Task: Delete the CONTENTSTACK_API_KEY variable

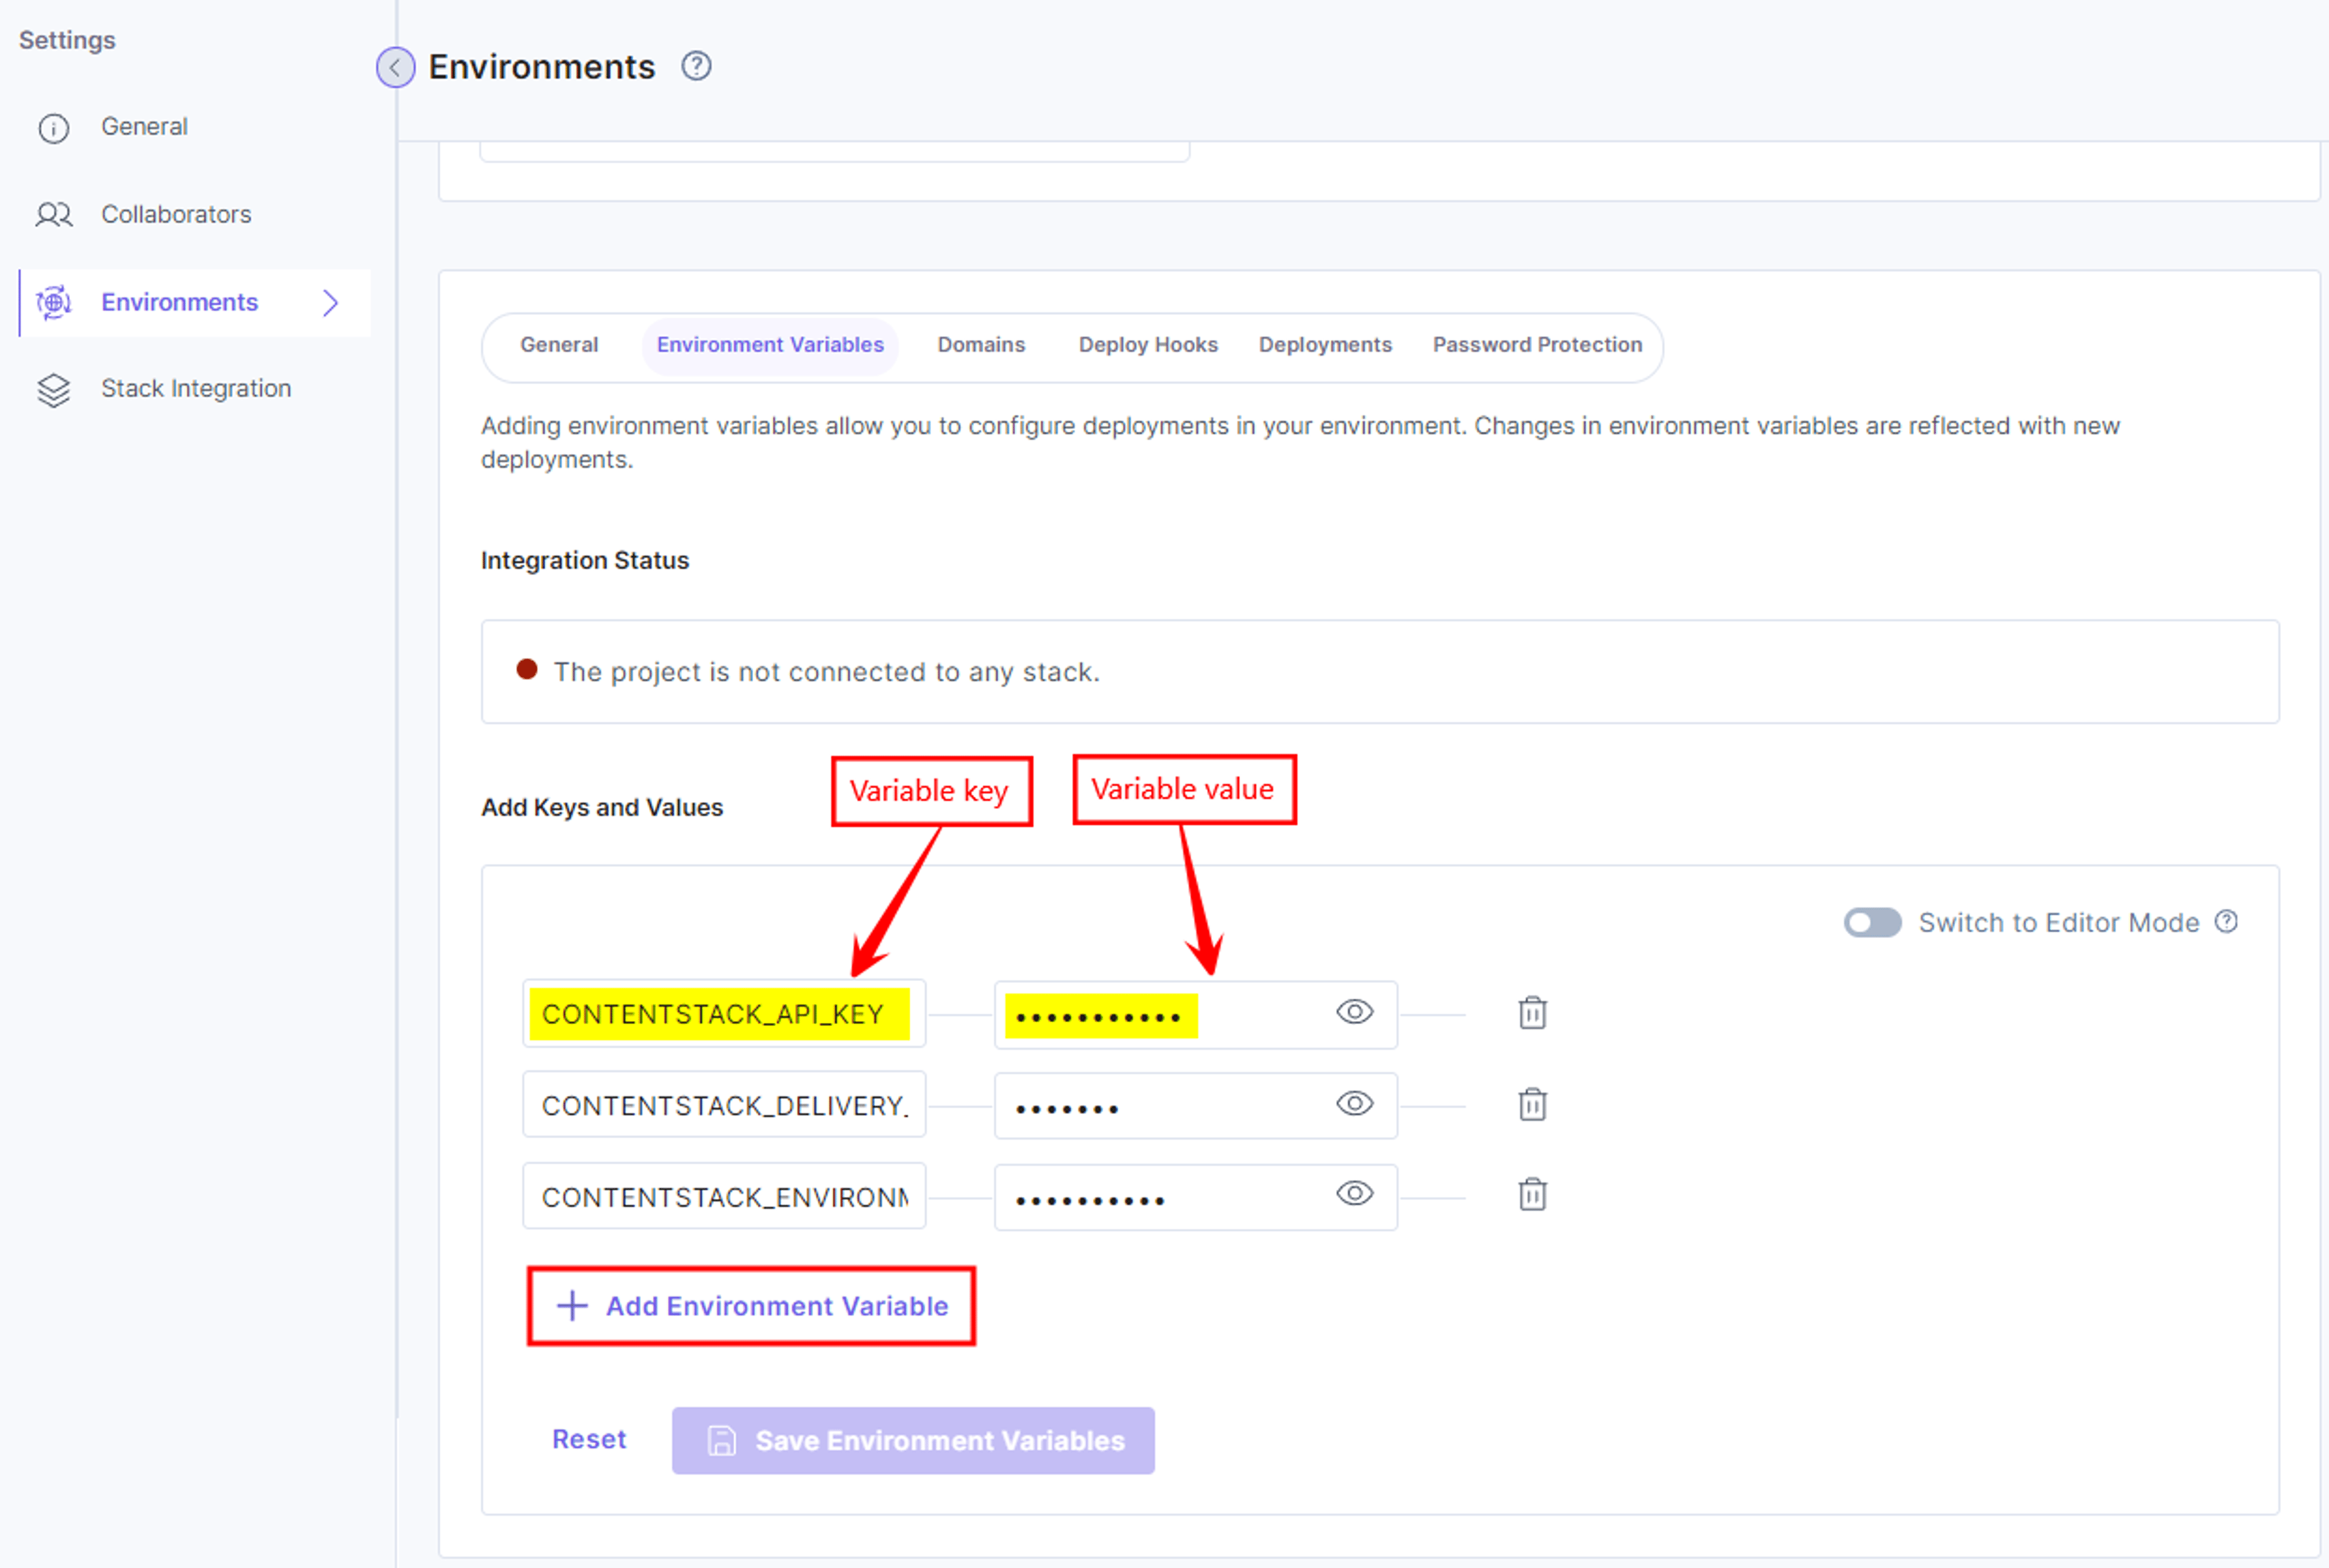Action: [1532, 1013]
